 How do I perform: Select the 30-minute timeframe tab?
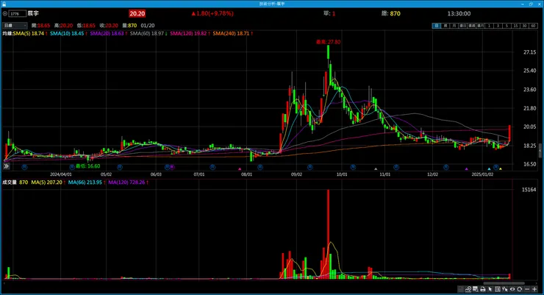(x=524, y=26)
